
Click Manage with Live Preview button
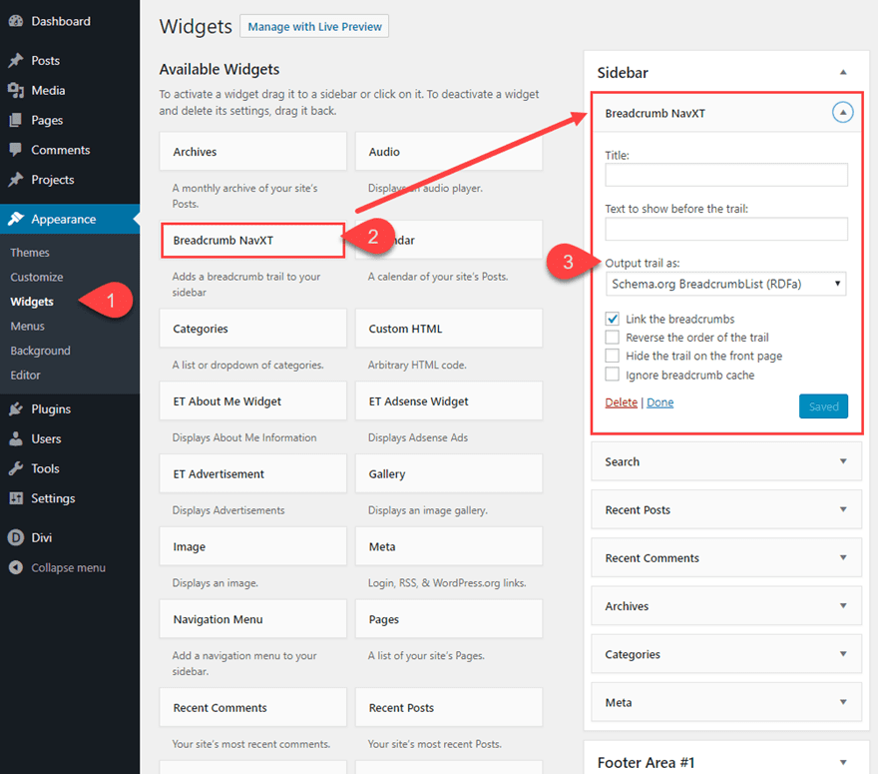tap(314, 26)
